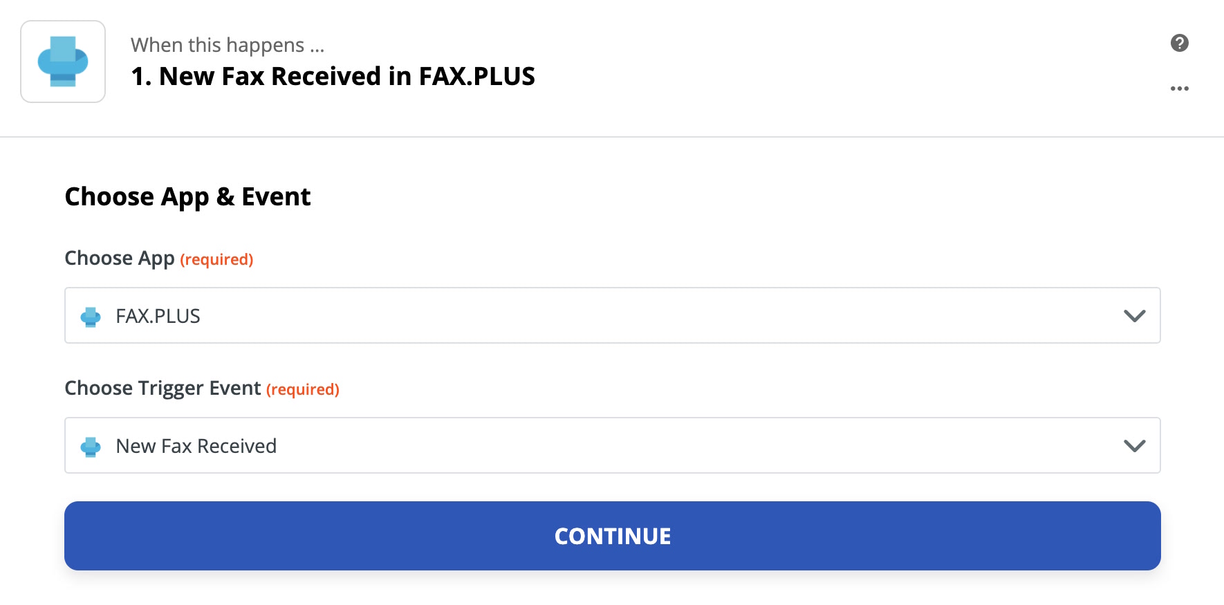Viewport: 1224px width, 605px height.
Task: Click the When this happens header text
Action: point(228,44)
